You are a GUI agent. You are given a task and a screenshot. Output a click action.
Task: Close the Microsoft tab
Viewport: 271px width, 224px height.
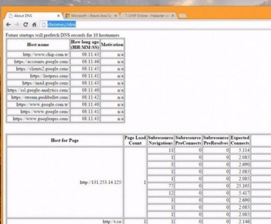tap(116, 15)
